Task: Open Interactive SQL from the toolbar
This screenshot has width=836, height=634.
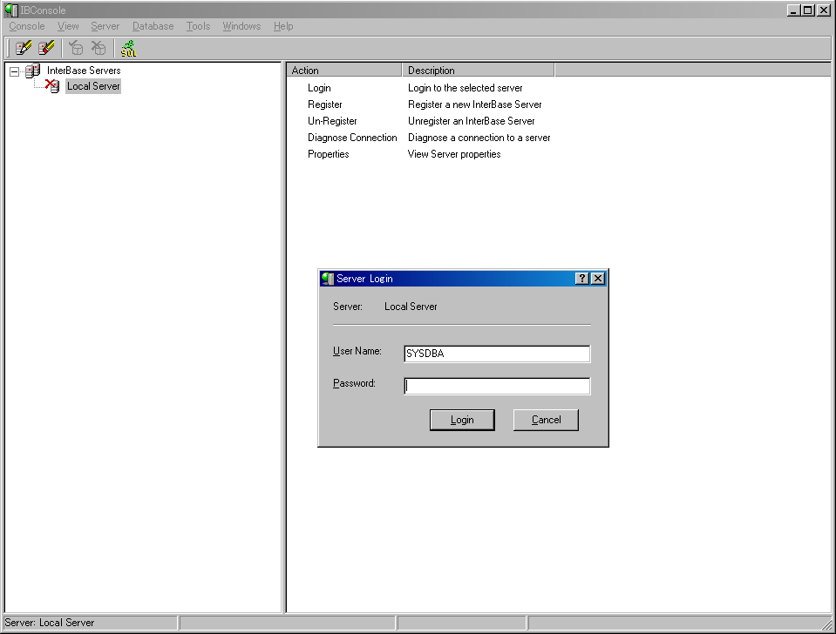Action: point(128,48)
